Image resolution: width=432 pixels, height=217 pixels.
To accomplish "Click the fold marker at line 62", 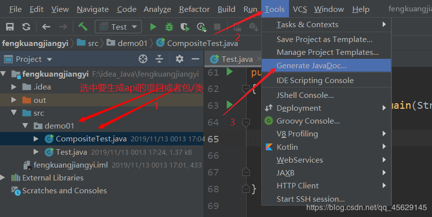I will coord(245,88).
